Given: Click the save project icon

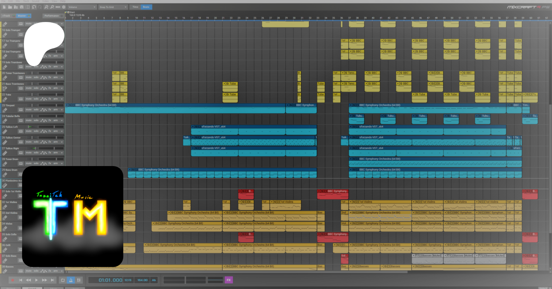Looking at the screenshot, I should coord(22,7).
